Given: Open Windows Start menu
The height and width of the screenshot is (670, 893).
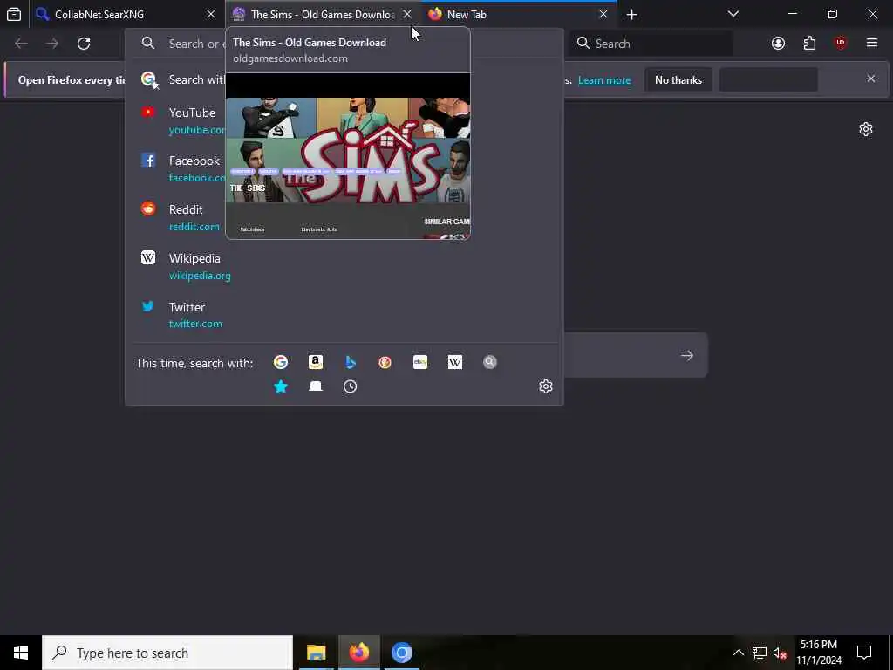Looking at the screenshot, I should coord(21,653).
